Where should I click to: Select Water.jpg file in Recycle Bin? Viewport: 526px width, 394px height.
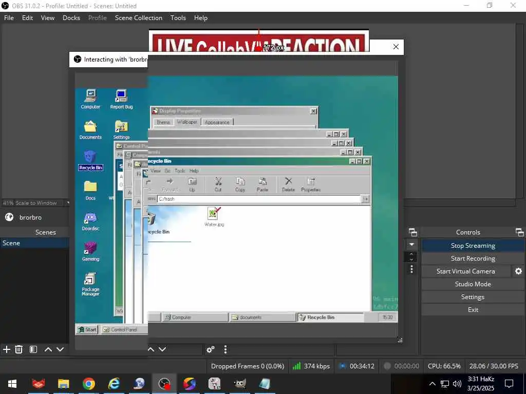point(214,217)
